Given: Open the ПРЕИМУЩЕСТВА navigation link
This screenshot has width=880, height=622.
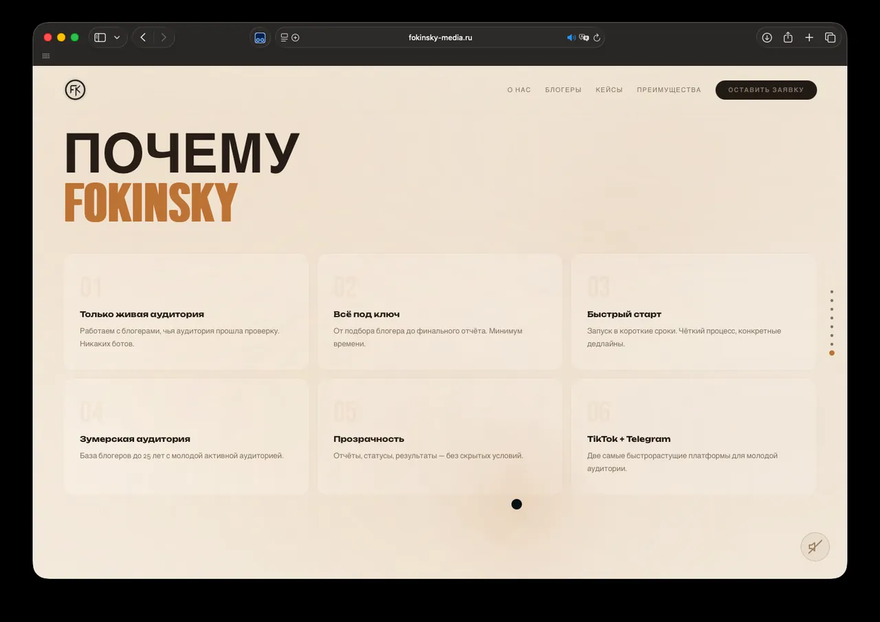Looking at the screenshot, I should 669,90.
